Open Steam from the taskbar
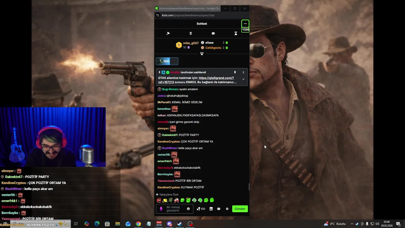Screen dimensions: 405x228 point(179,224)
